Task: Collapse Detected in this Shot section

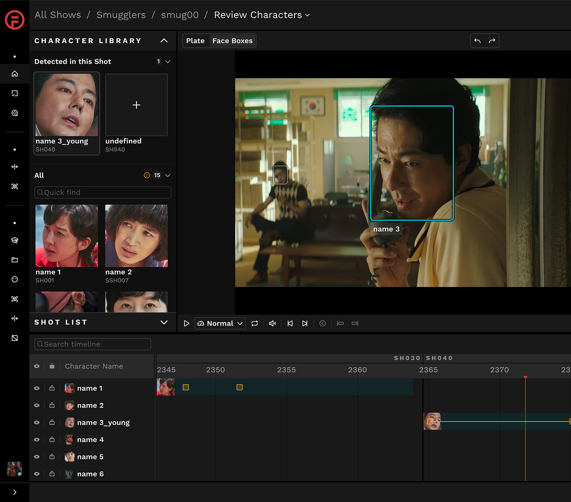Action: [x=168, y=62]
